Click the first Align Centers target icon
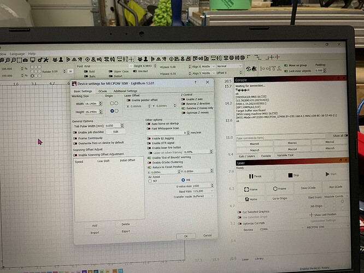The height and width of the screenshot is (273, 364). pos(87,60)
